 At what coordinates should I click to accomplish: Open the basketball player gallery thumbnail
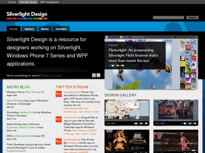coord(176,140)
